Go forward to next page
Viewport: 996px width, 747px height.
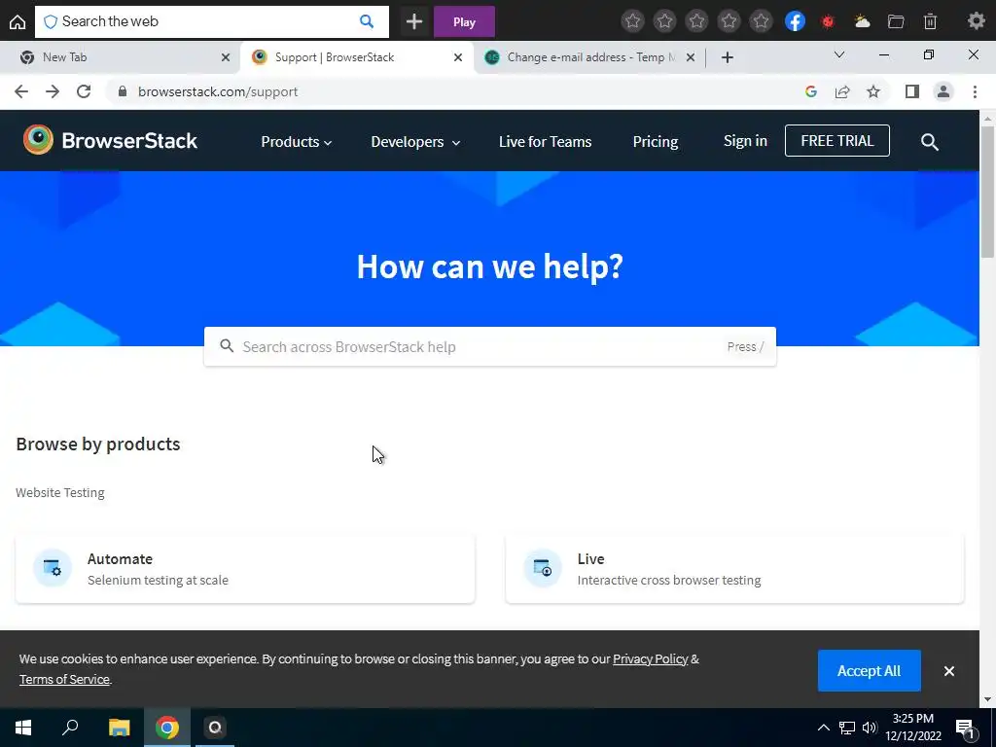53,91
